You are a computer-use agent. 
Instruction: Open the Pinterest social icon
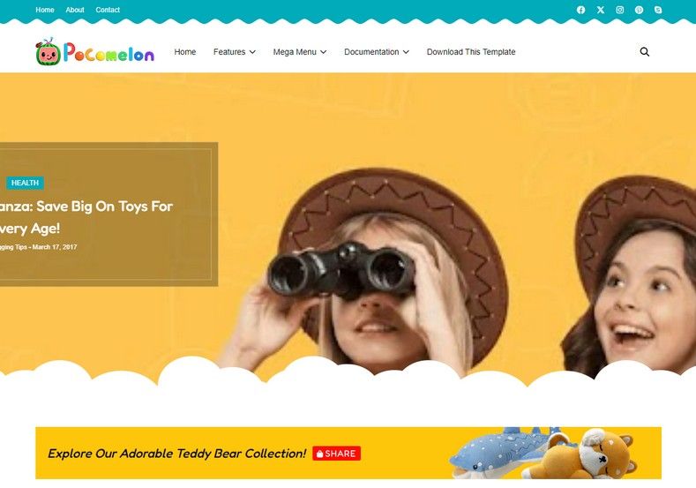pyautogui.click(x=639, y=10)
